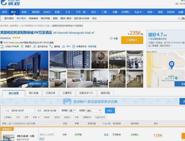Click the blue hotel pin on the map
Viewport: 185px width, 141px height.
click(x=172, y=65)
